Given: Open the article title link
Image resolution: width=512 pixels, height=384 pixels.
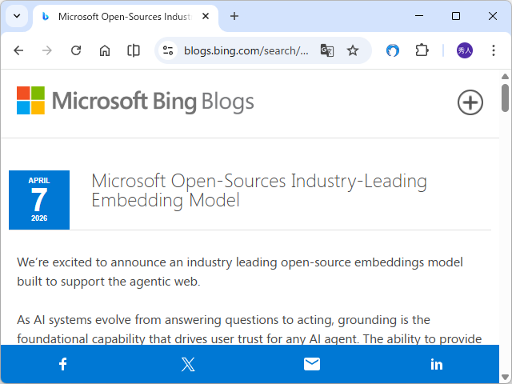Looking at the screenshot, I should point(258,190).
